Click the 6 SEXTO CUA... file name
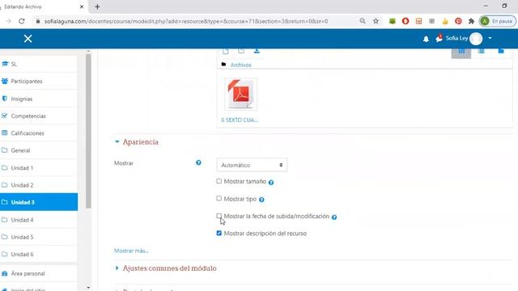This screenshot has height=291, width=518. pos(240,120)
